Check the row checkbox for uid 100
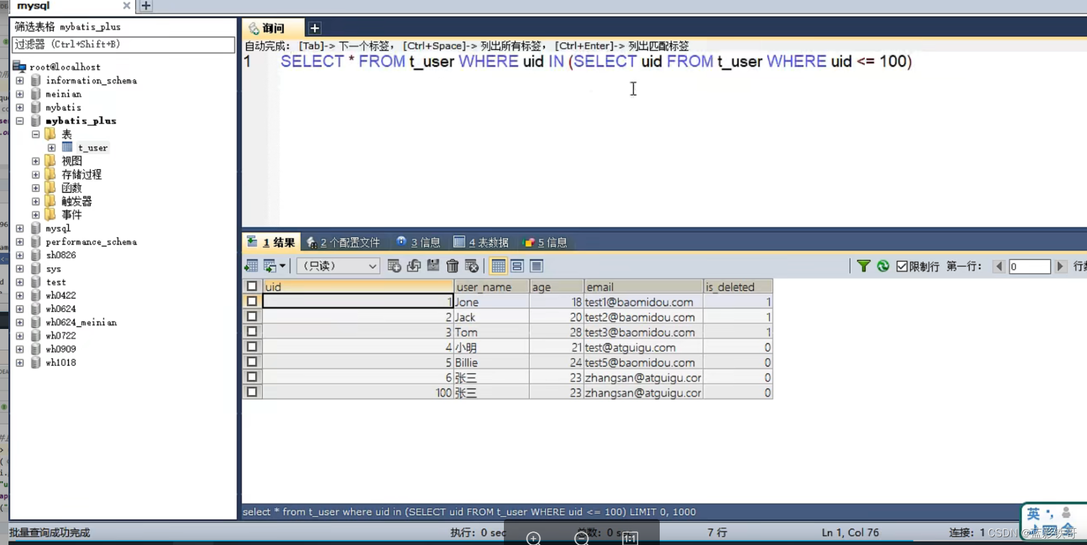The height and width of the screenshot is (545, 1087). tap(252, 392)
